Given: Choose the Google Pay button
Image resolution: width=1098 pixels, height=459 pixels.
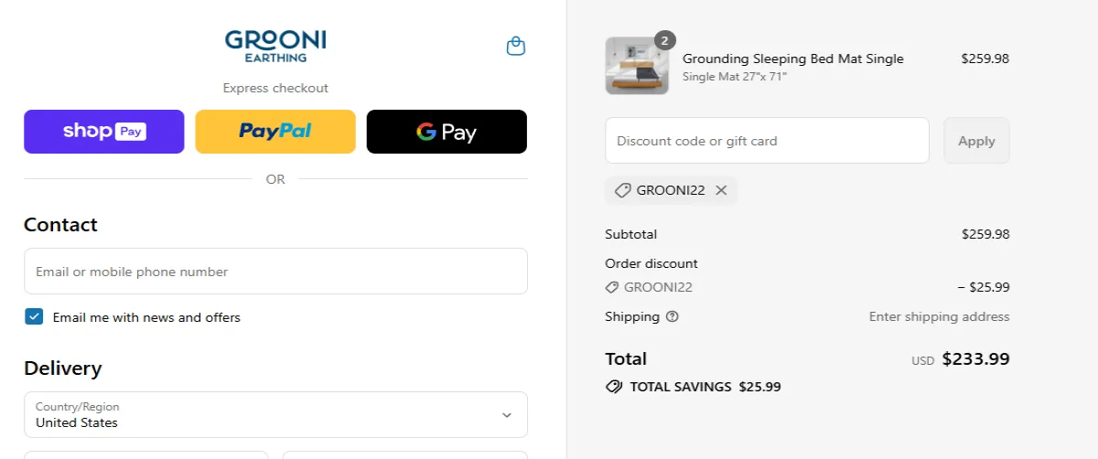Looking at the screenshot, I should click(x=447, y=132).
